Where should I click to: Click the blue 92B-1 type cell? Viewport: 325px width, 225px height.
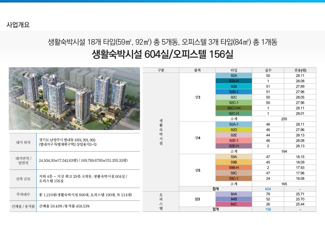(x=234, y=92)
